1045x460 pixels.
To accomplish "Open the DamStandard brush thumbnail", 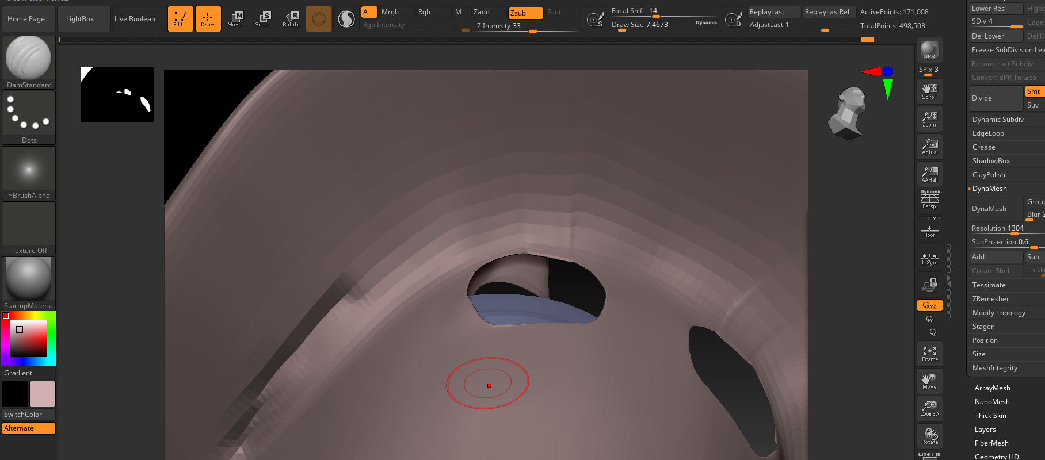I will 29,62.
